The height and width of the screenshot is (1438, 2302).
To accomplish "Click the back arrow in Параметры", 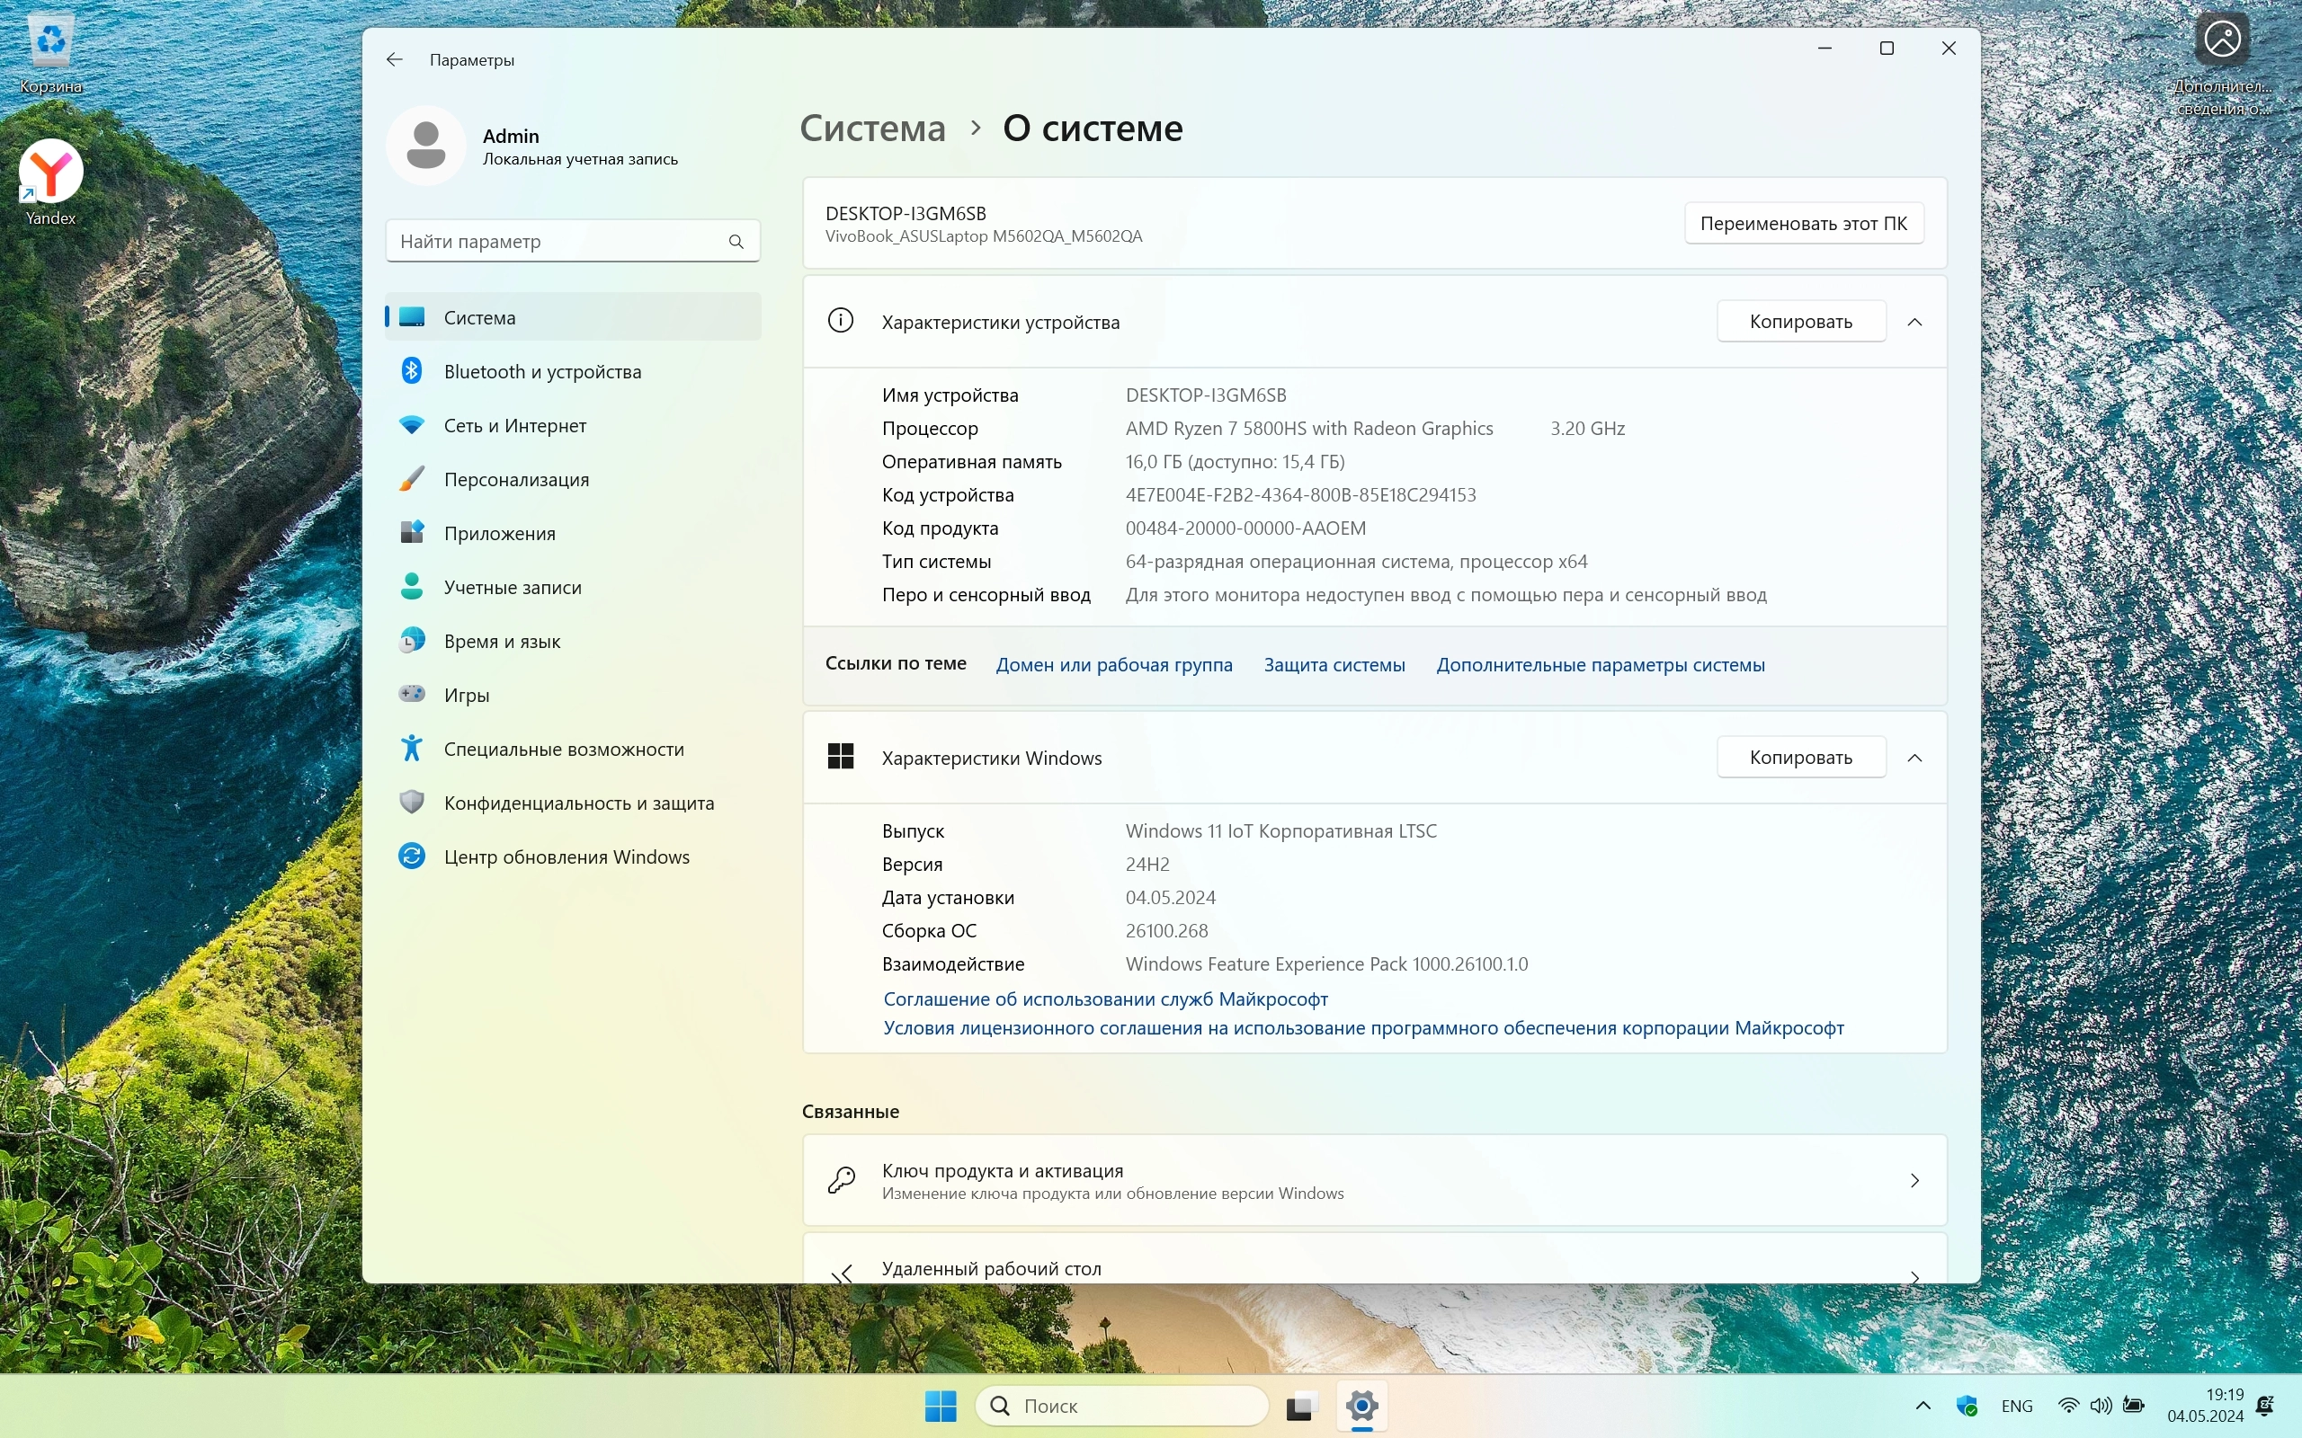I will tap(395, 60).
